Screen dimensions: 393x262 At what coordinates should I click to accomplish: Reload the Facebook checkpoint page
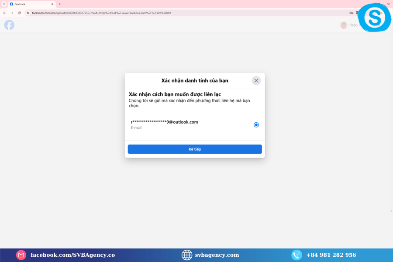pyautogui.click(x=19, y=13)
